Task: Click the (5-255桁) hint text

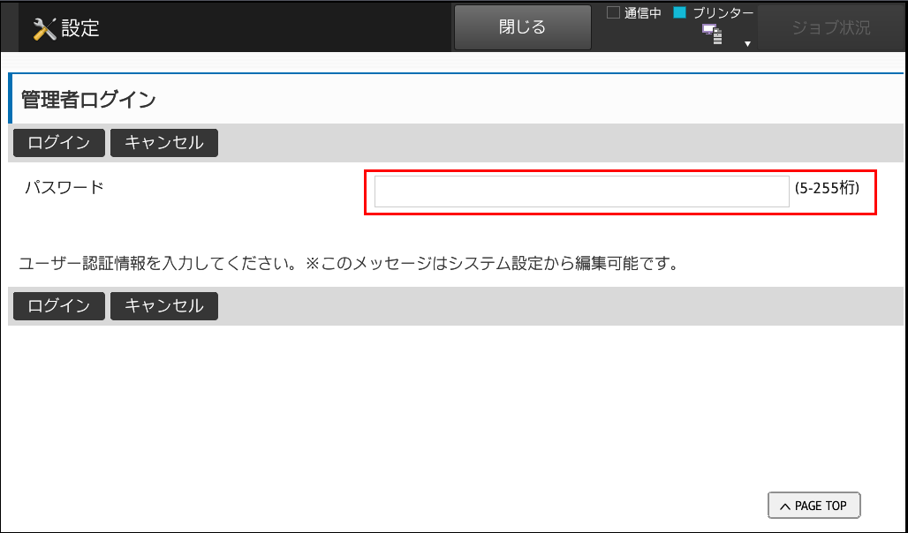Action: click(x=827, y=188)
